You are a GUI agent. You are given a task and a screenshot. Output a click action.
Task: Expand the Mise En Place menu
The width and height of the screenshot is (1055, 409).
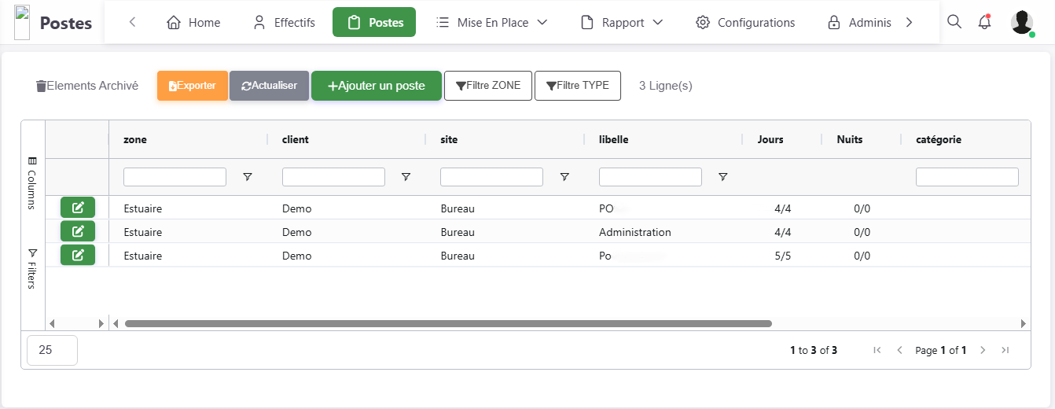[492, 22]
